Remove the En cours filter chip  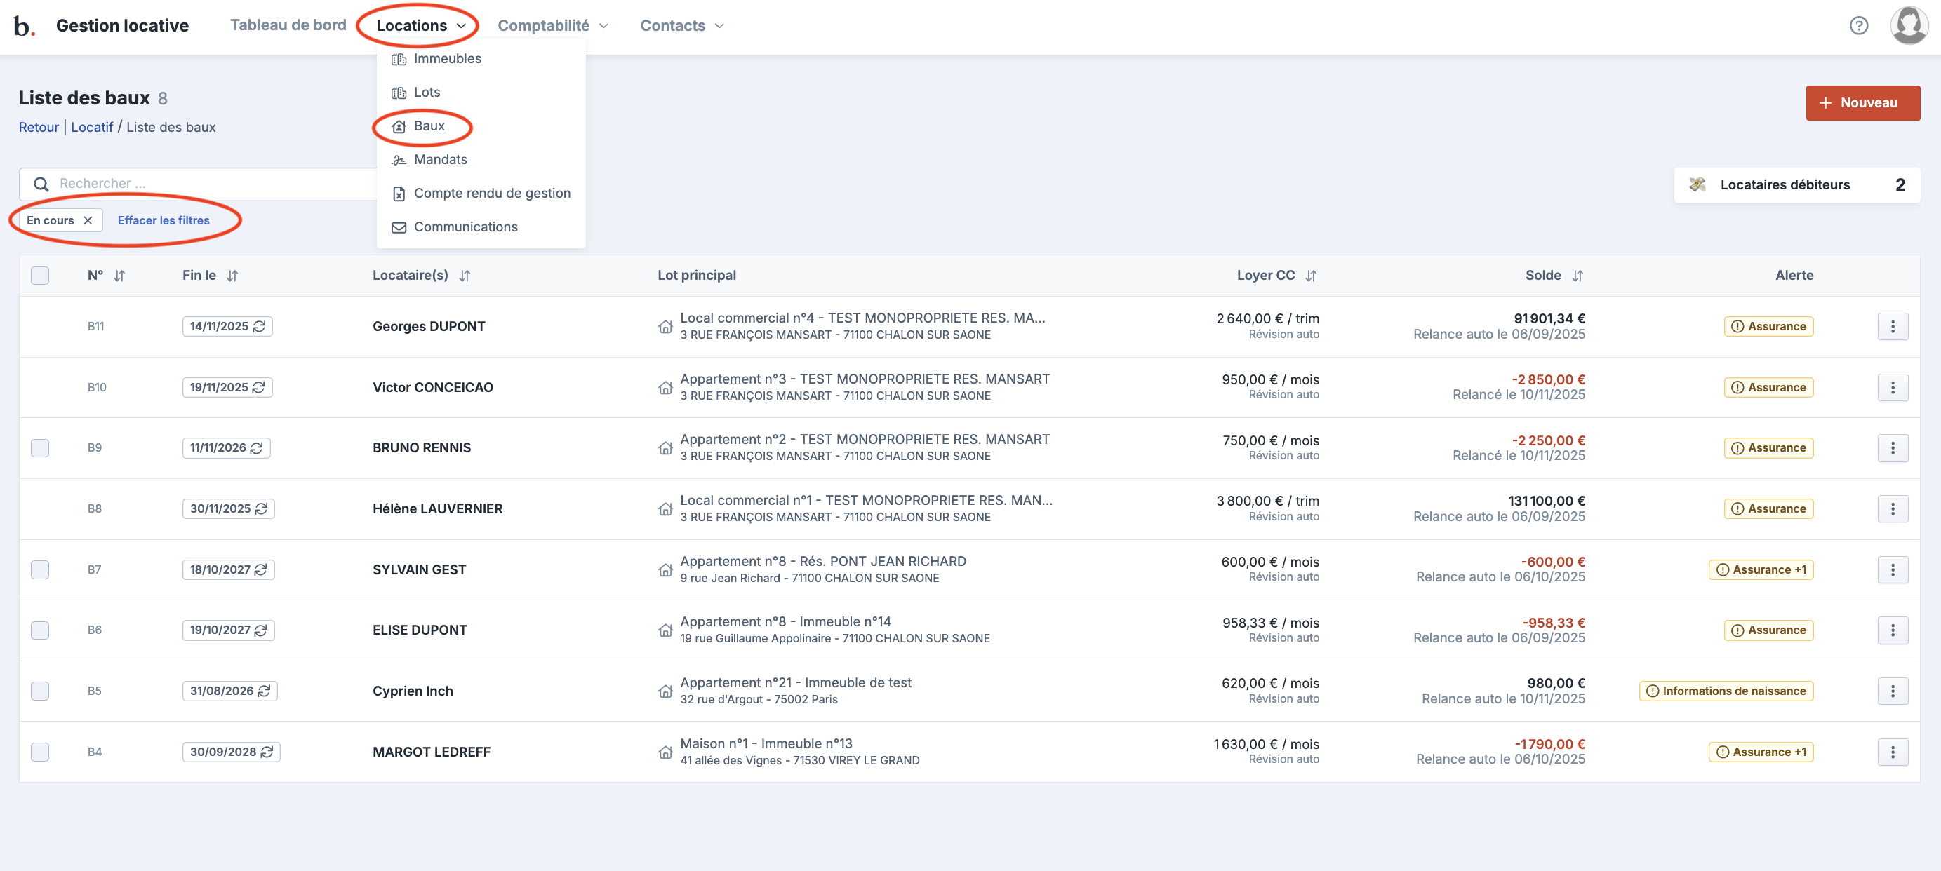tap(88, 221)
